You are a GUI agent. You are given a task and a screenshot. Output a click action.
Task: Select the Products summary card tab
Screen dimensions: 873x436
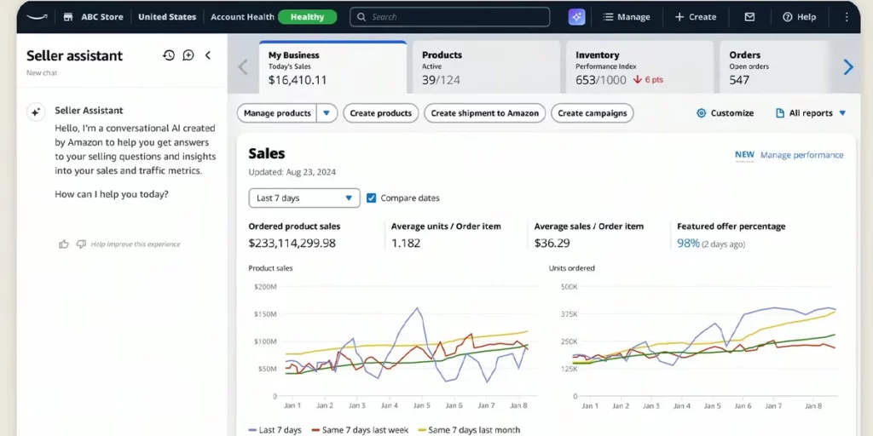[486, 67]
